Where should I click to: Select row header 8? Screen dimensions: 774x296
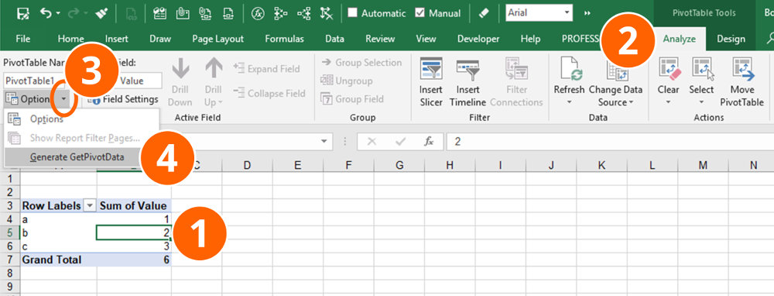[10, 274]
